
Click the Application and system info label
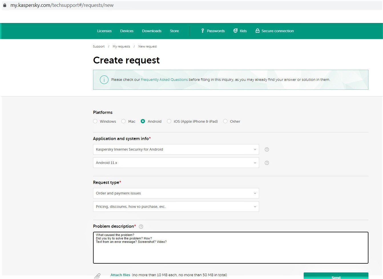click(122, 139)
